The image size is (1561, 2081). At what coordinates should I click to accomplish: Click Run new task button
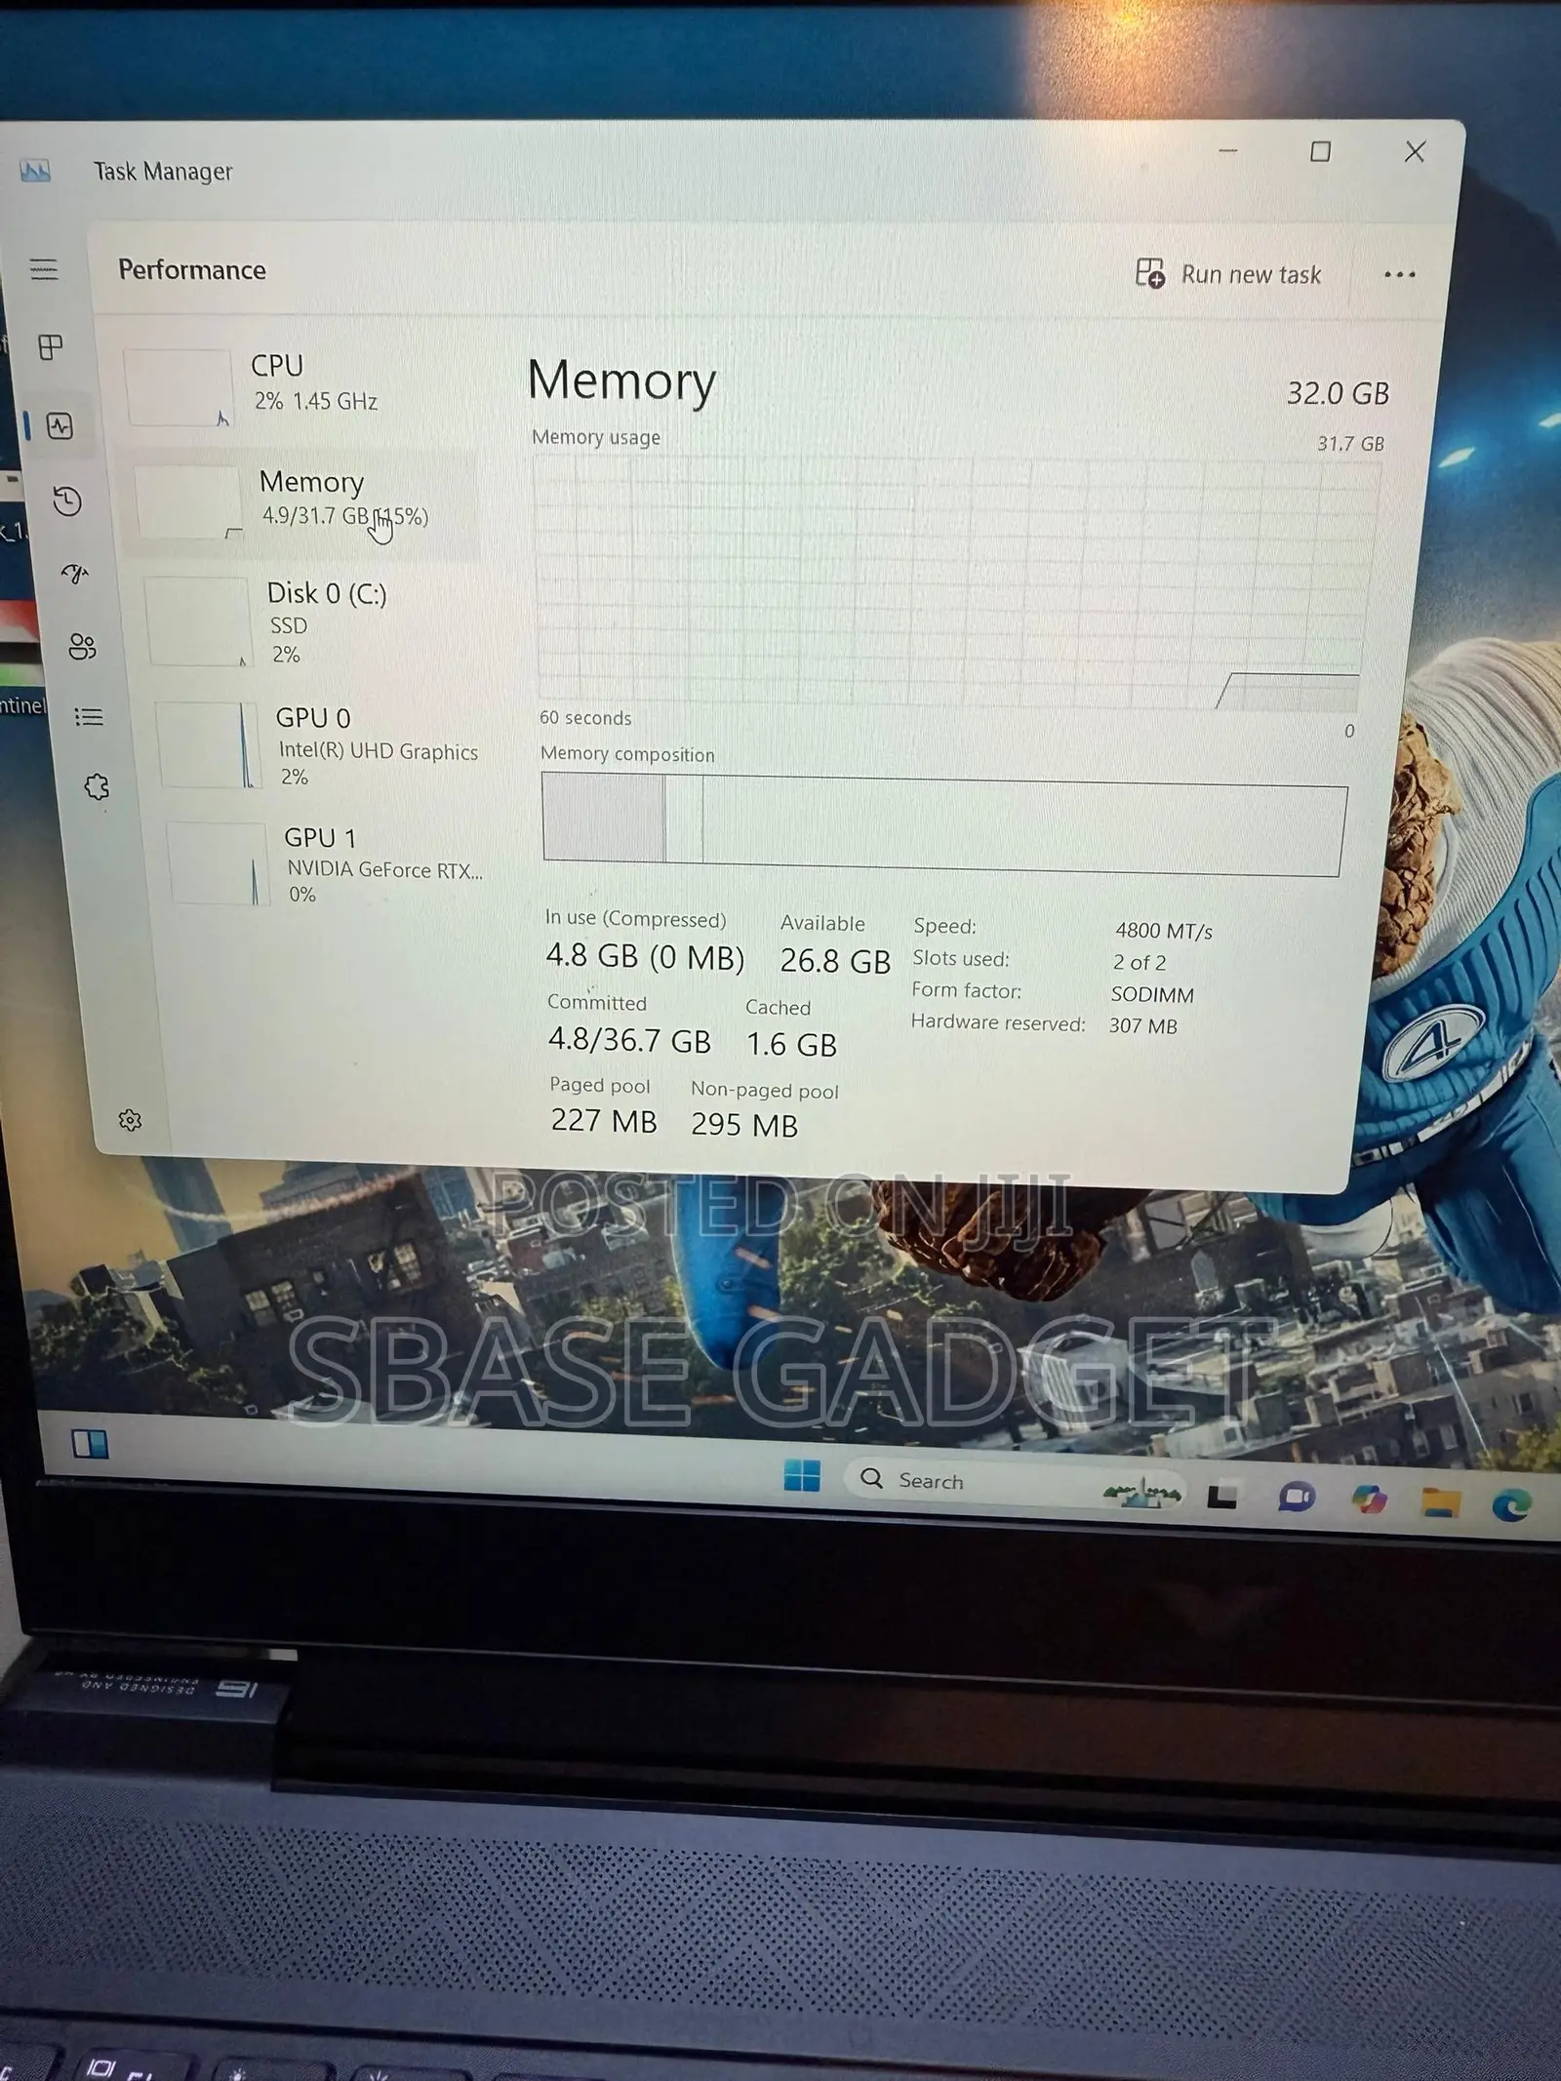click(1227, 274)
